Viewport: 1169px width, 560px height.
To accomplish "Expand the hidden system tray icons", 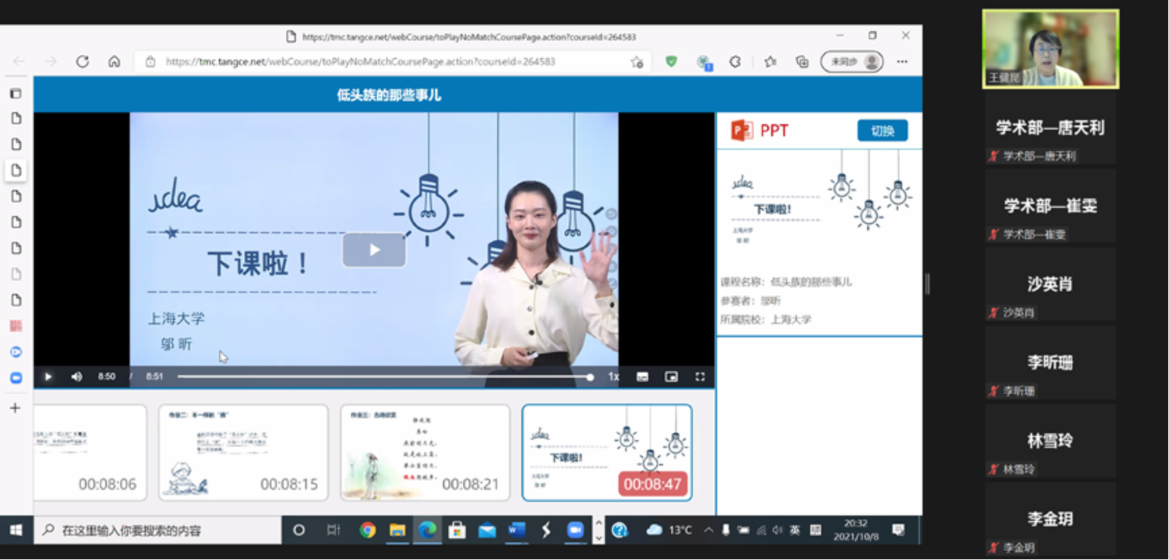I will coord(708,530).
